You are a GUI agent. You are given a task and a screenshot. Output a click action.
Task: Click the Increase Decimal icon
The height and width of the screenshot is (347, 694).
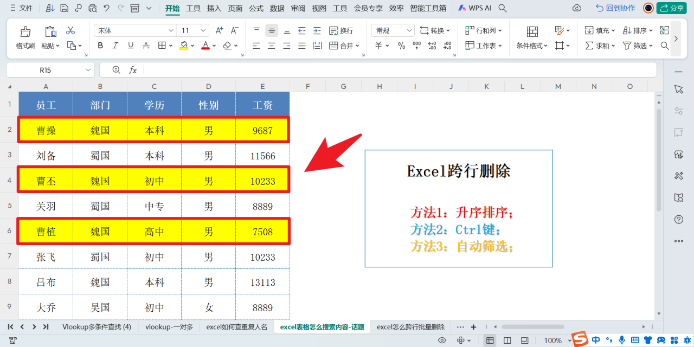(432, 46)
